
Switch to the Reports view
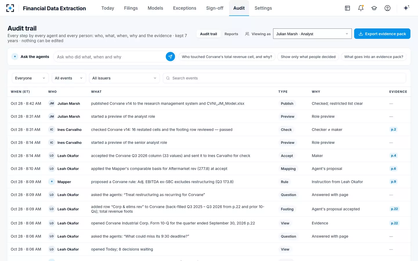[231, 34]
